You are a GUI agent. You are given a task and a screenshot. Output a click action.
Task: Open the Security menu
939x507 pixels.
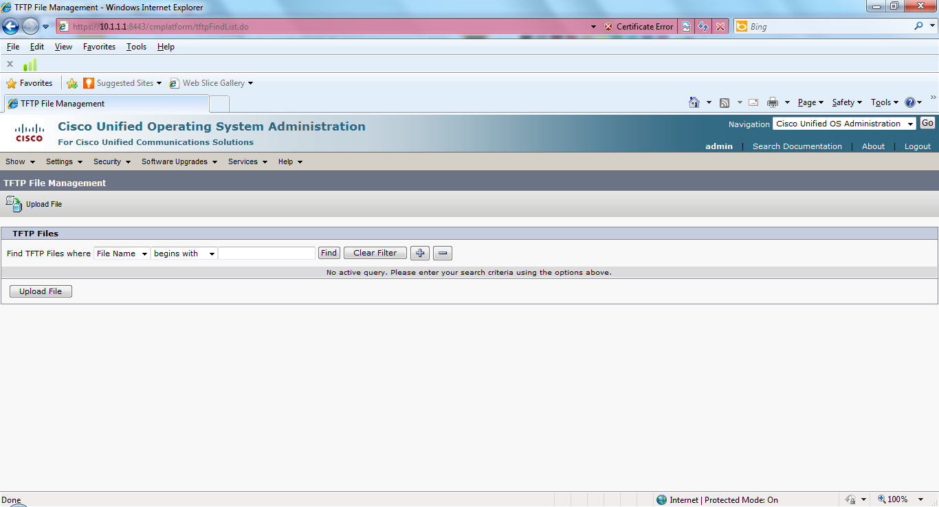point(112,161)
